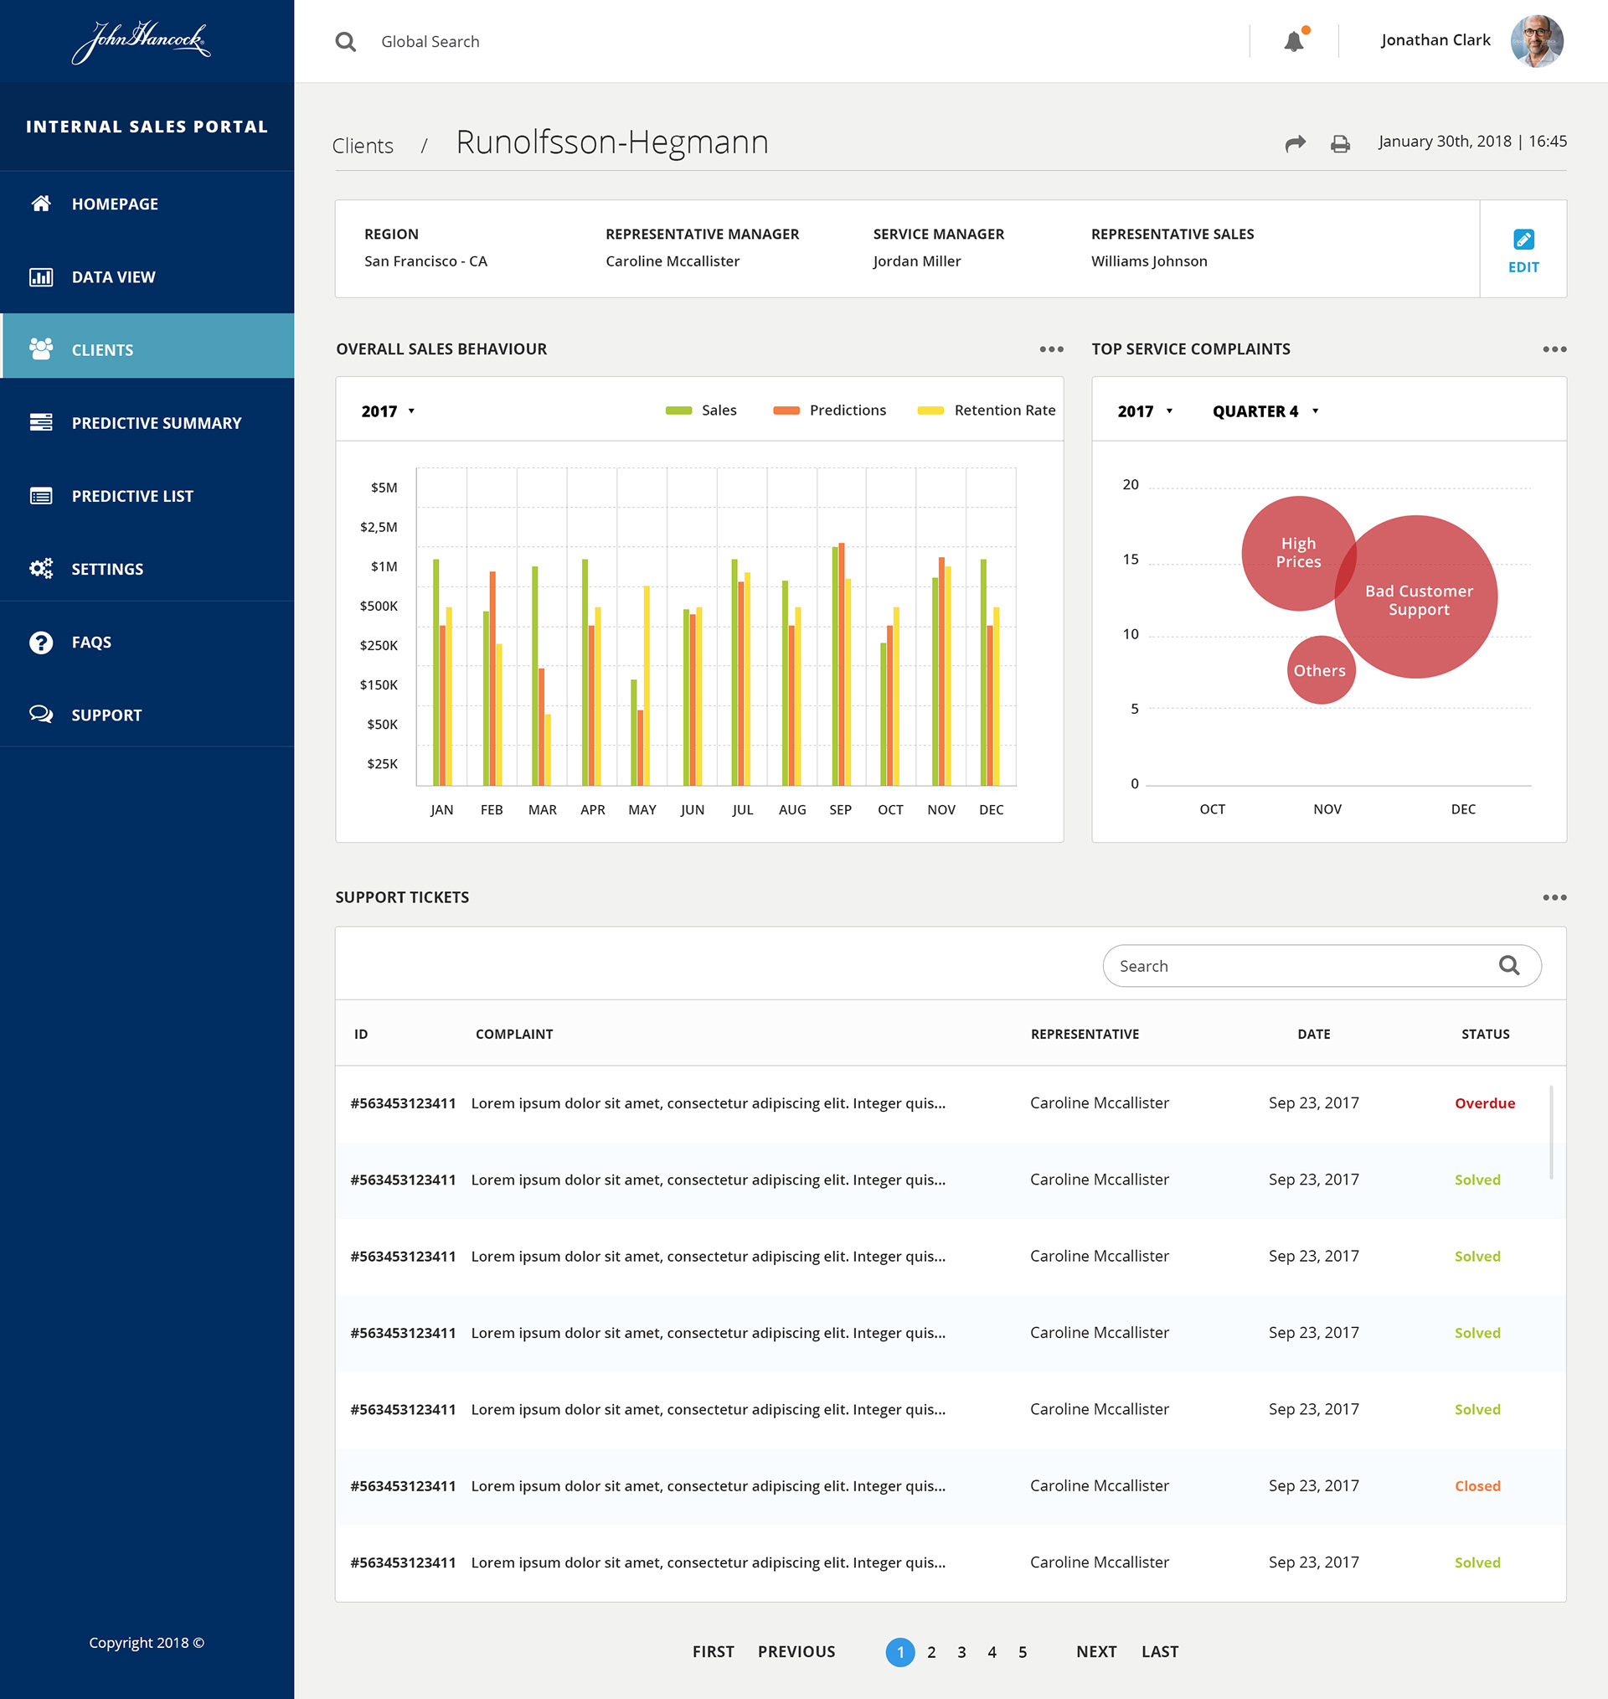Click the Support chat bubbles icon
This screenshot has height=1699, width=1608.
coord(40,714)
